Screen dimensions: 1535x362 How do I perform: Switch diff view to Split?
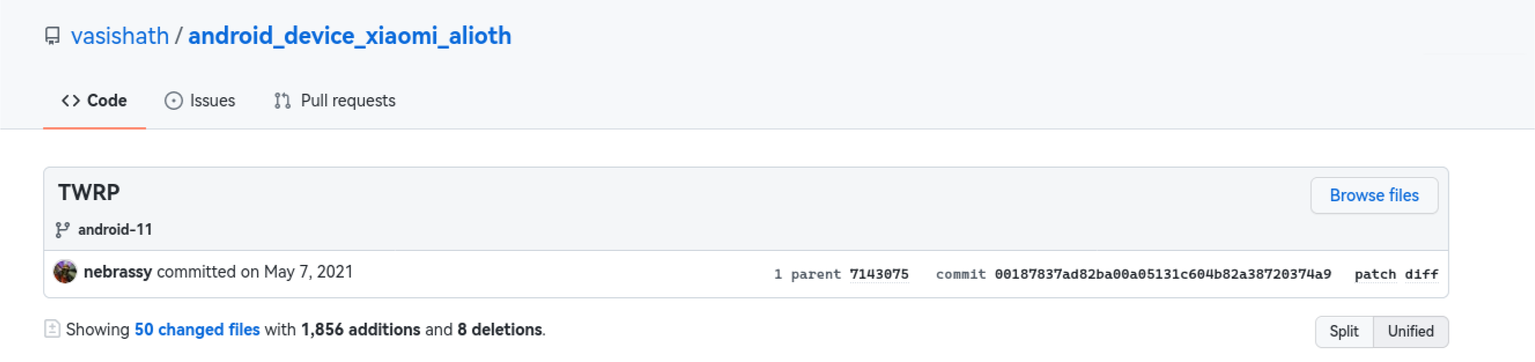pos(1344,331)
